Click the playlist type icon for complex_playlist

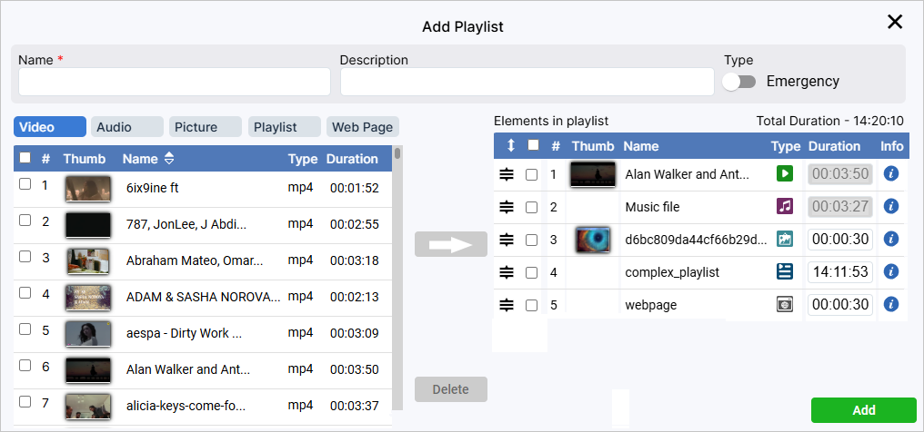coord(784,271)
